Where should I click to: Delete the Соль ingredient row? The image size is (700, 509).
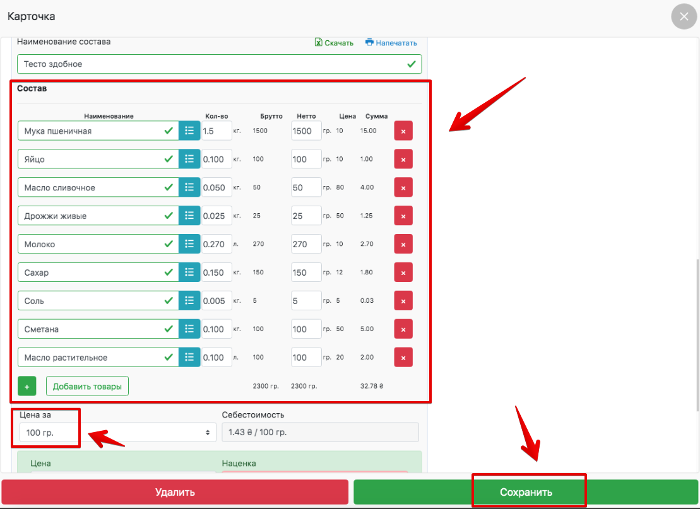coord(403,301)
